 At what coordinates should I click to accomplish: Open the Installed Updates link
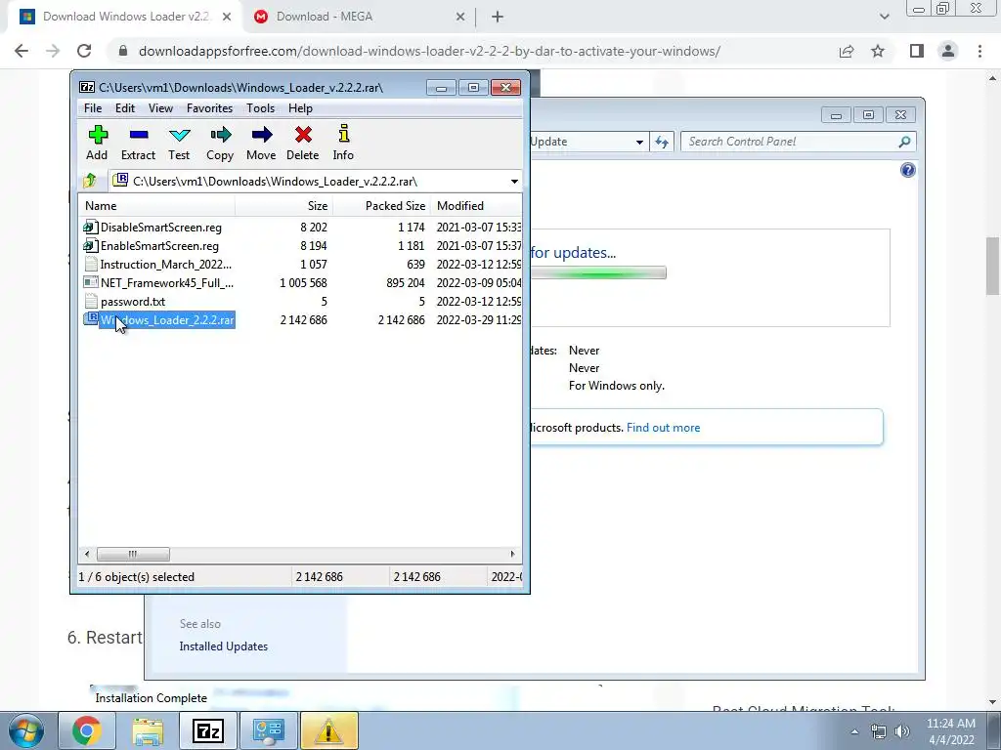224,646
